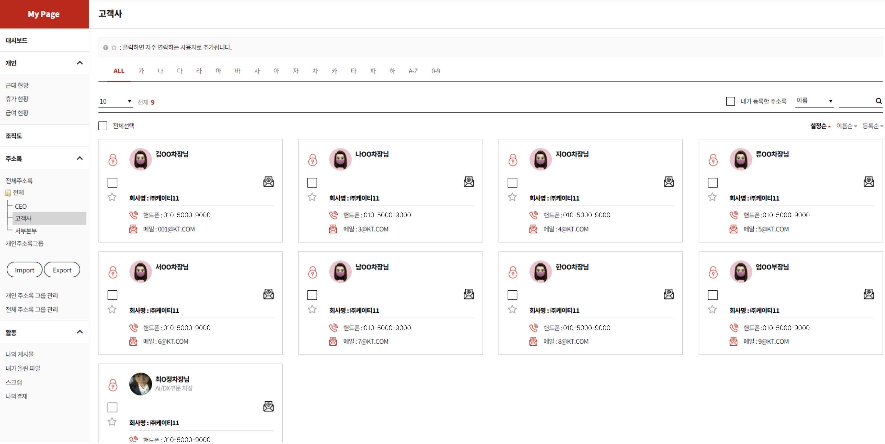Viewport: 885px width, 444px height.
Task: Toggle 내가 등록한 주소록 checkbox
Action: pos(731,102)
